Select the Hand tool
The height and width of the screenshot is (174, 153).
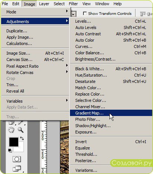tap(11, 130)
